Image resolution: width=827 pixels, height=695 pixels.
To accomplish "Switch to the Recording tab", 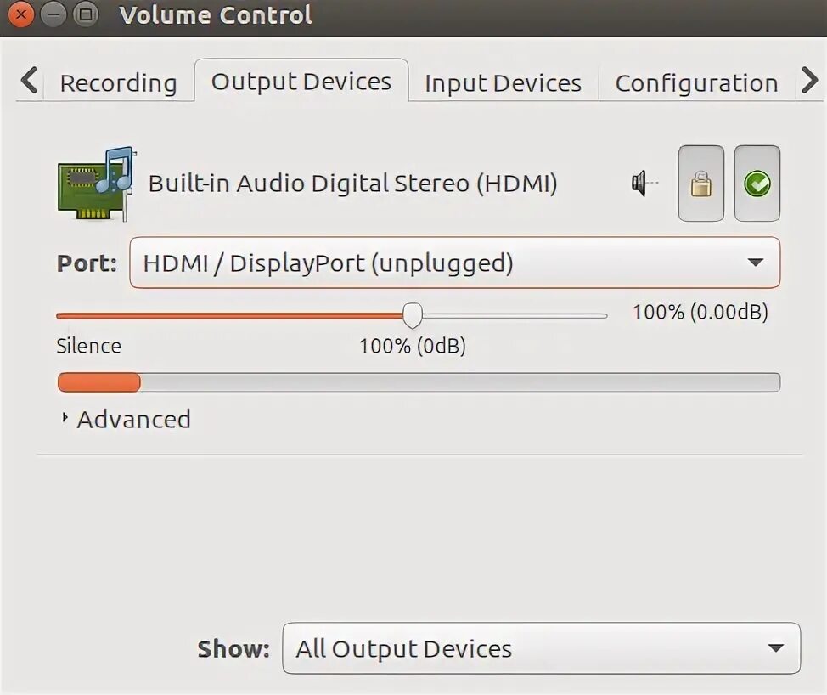I will coord(118,83).
